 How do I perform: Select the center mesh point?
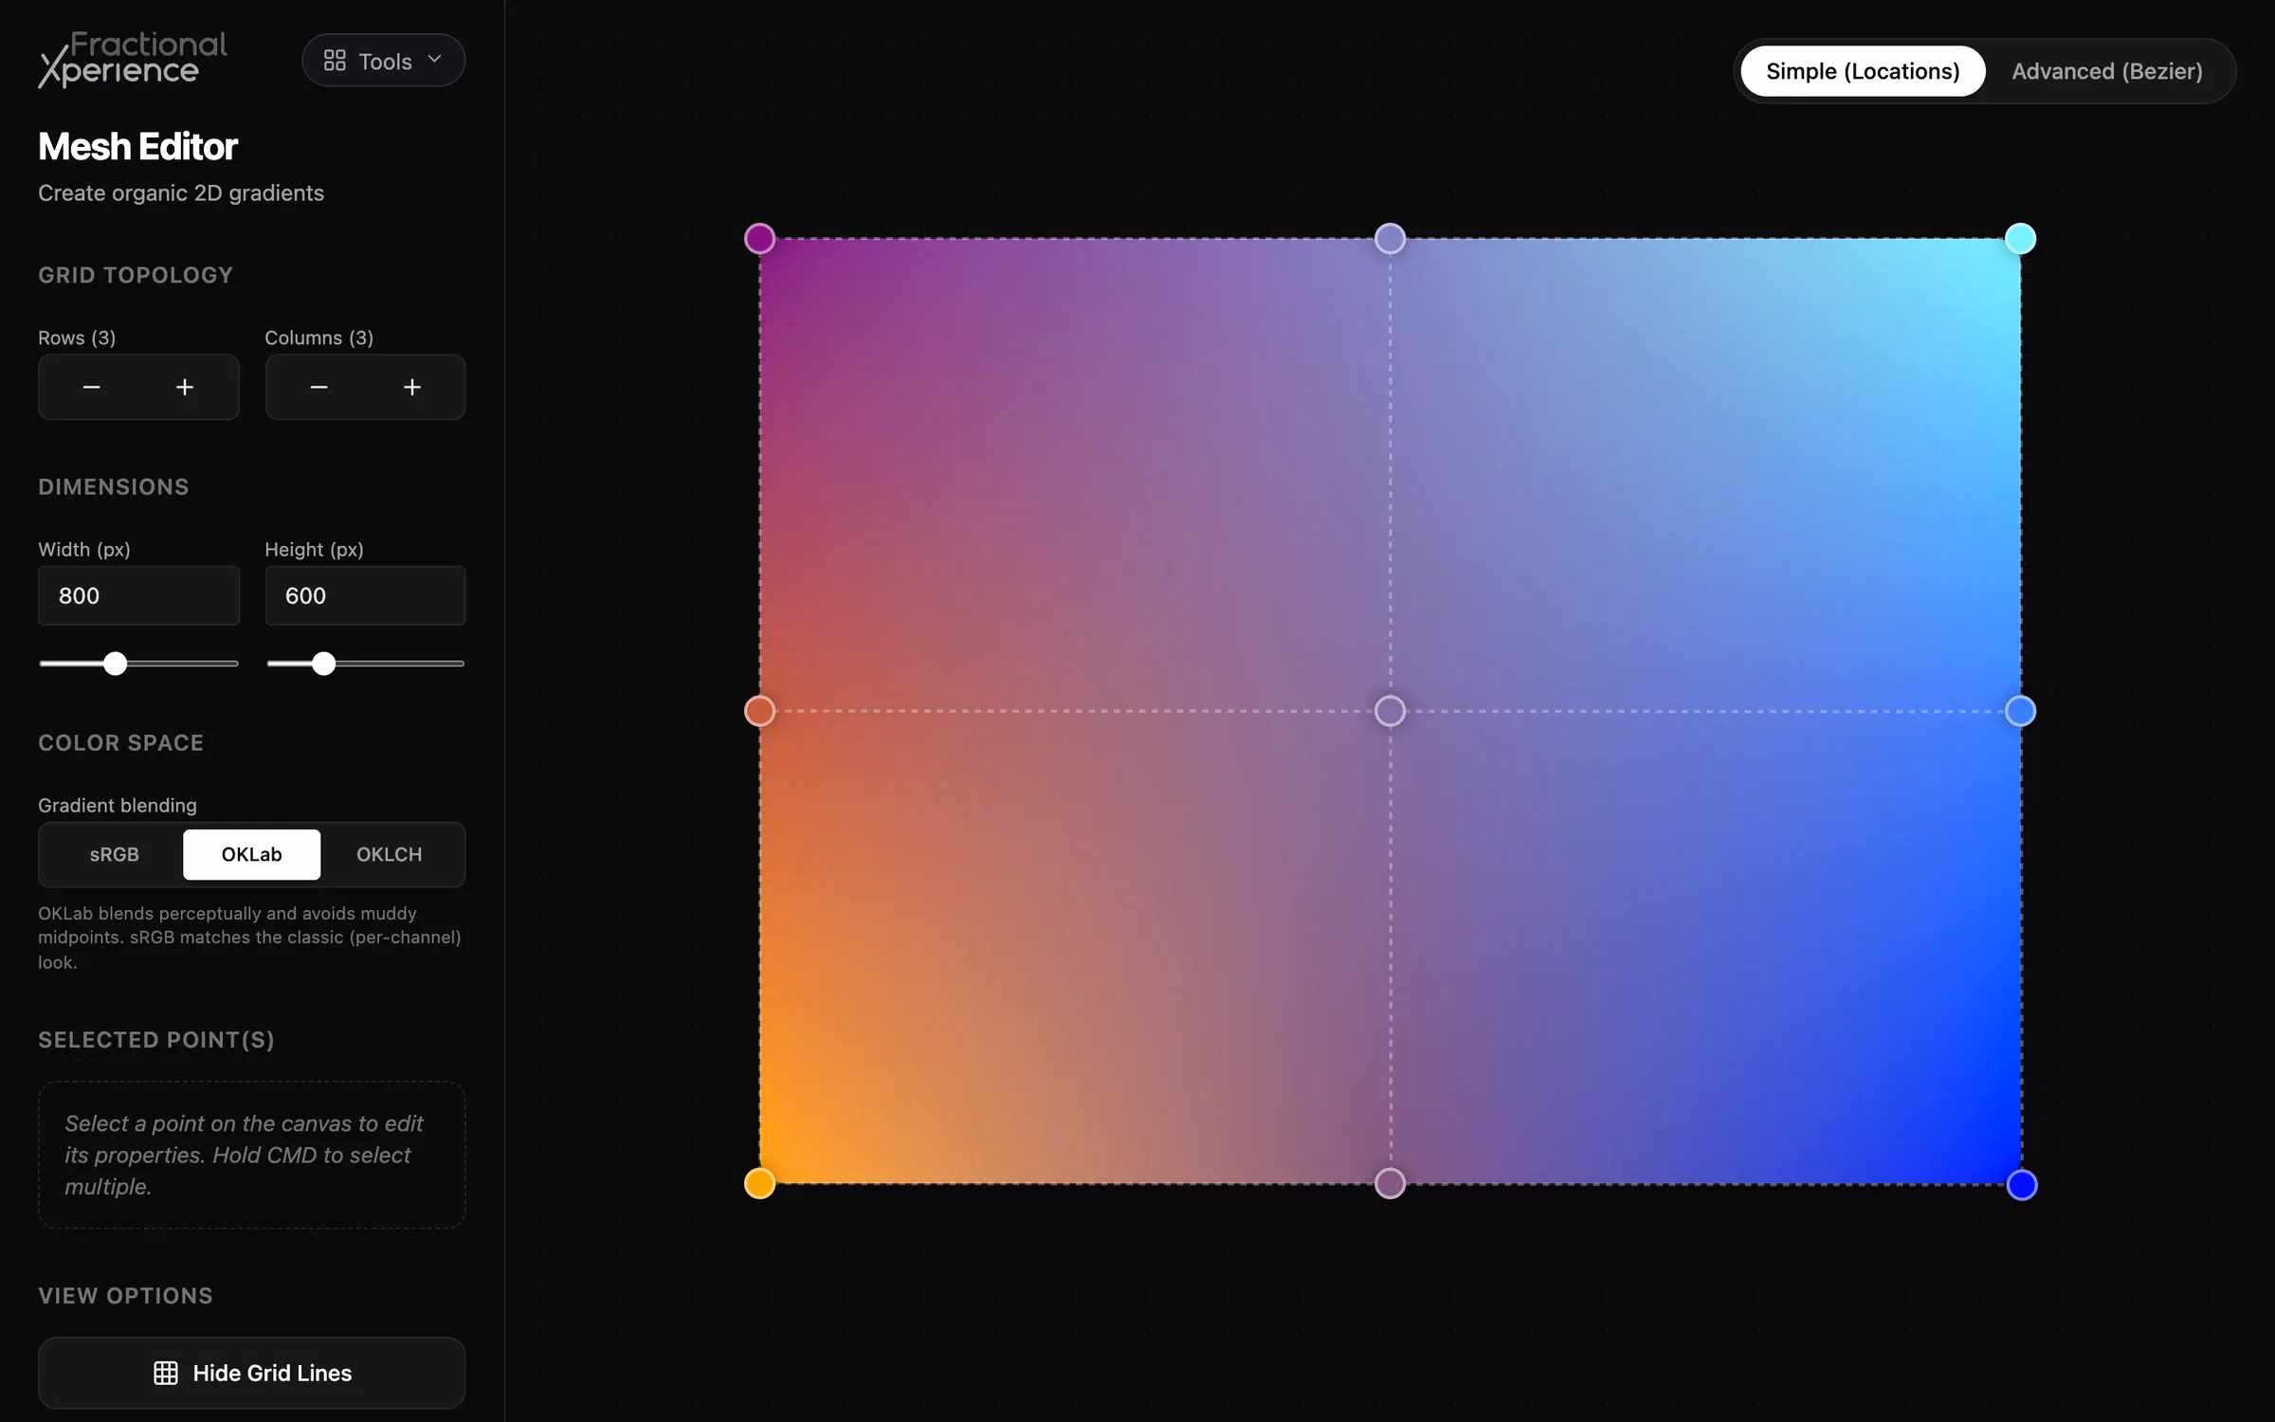pyautogui.click(x=1390, y=711)
